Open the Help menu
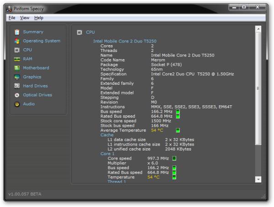 39,18
